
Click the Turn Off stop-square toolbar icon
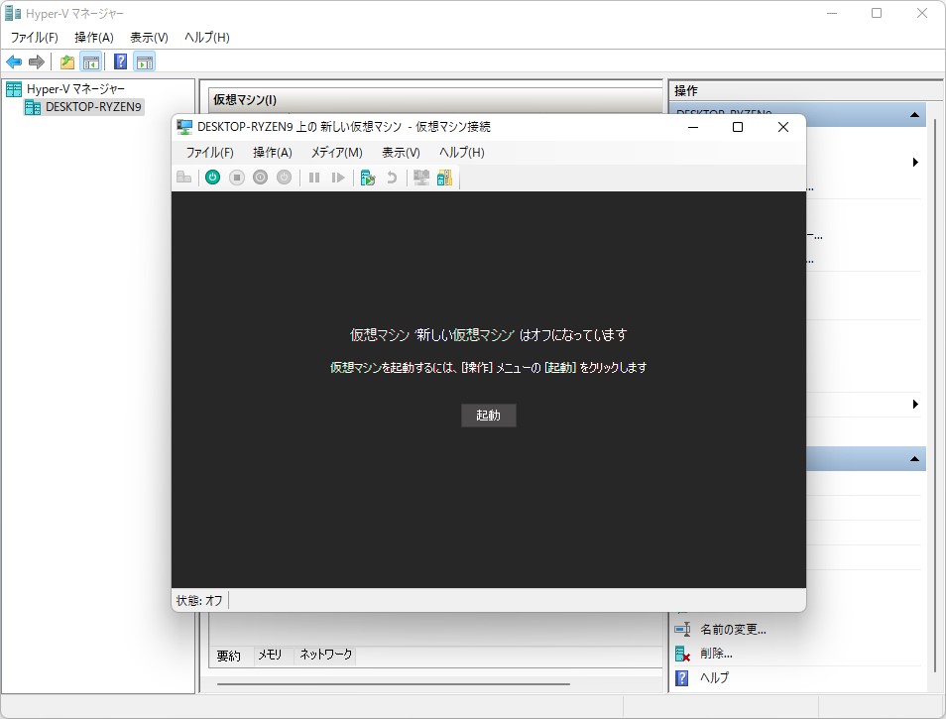coord(236,178)
